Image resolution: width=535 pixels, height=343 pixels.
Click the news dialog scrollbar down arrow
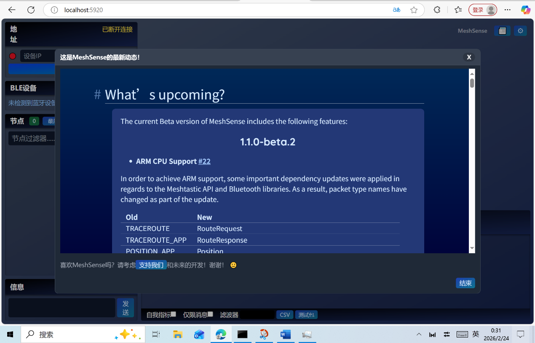[472, 248]
